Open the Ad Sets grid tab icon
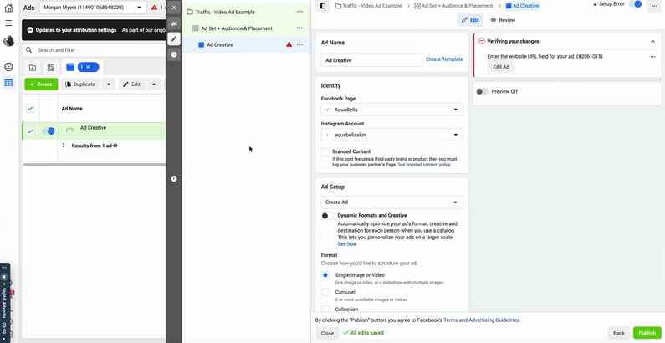The image size is (665, 343). pos(50,68)
